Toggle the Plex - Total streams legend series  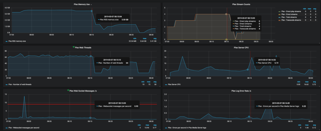[289, 17]
